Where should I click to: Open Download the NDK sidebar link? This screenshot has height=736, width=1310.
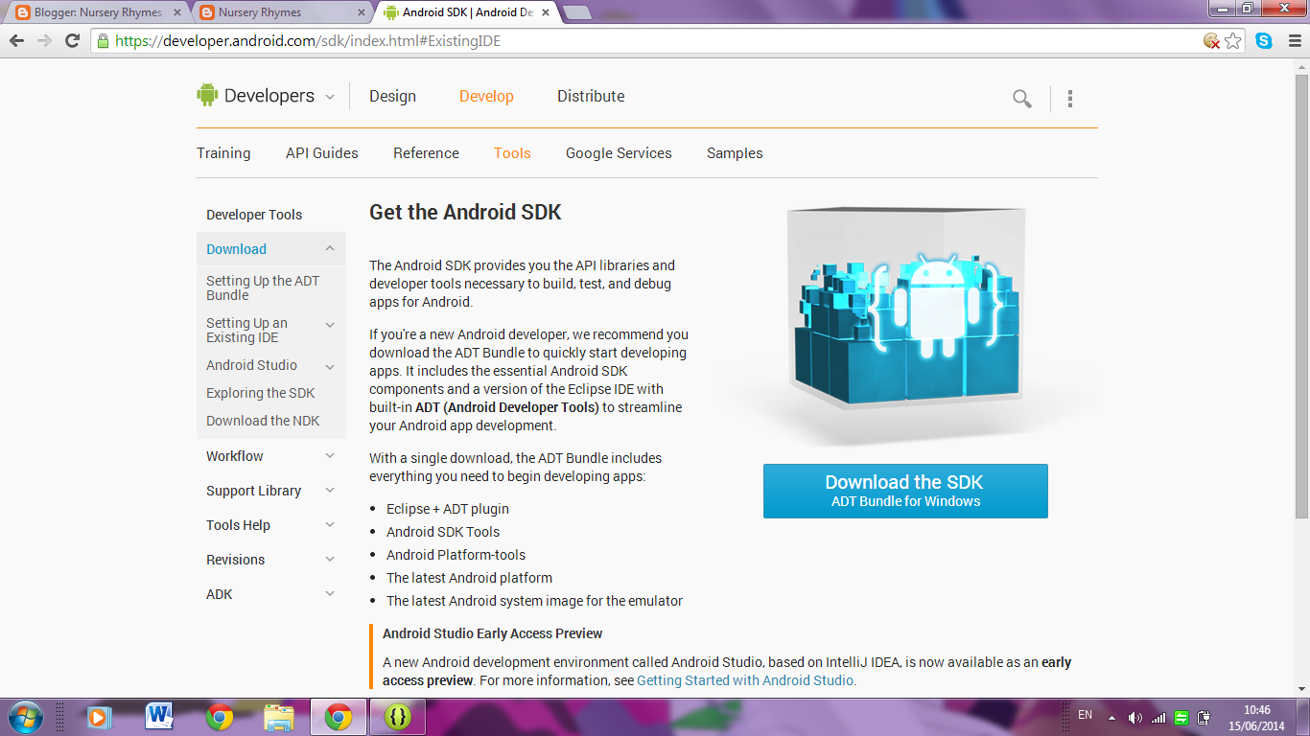pos(263,421)
